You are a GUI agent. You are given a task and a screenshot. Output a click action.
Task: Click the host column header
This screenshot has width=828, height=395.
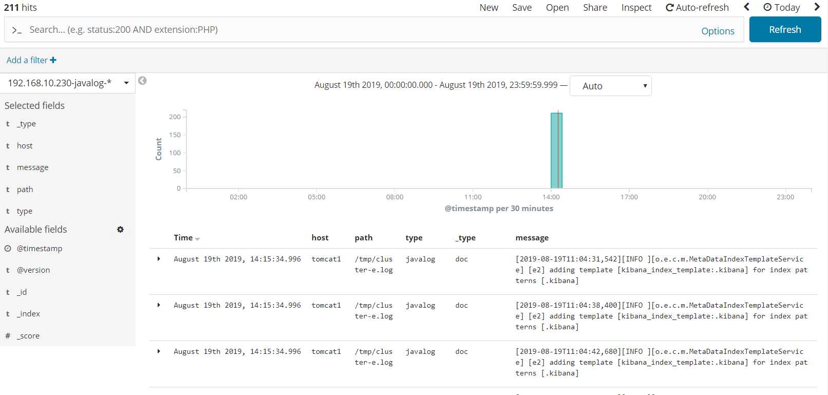click(x=320, y=238)
